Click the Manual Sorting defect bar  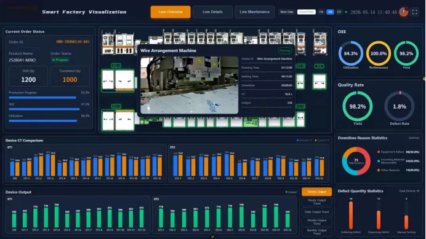click(x=406, y=222)
